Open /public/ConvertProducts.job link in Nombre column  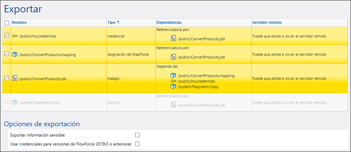(42, 78)
